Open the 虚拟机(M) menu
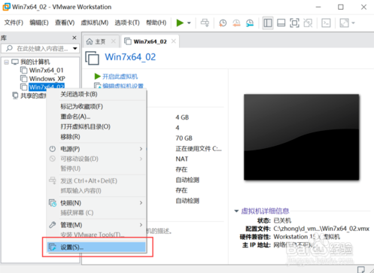The image size is (374, 273). (x=95, y=23)
